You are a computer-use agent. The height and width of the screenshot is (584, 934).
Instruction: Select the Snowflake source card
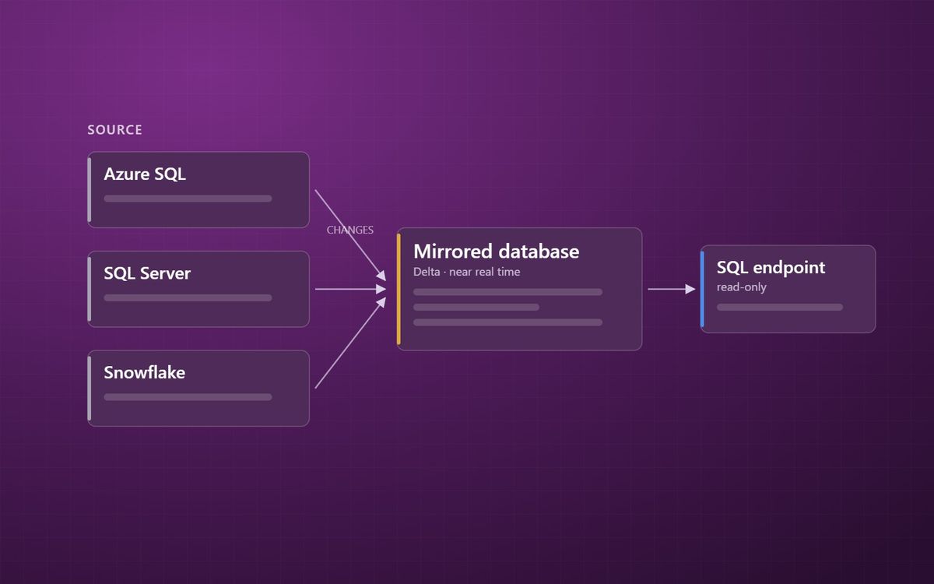point(198,388)
